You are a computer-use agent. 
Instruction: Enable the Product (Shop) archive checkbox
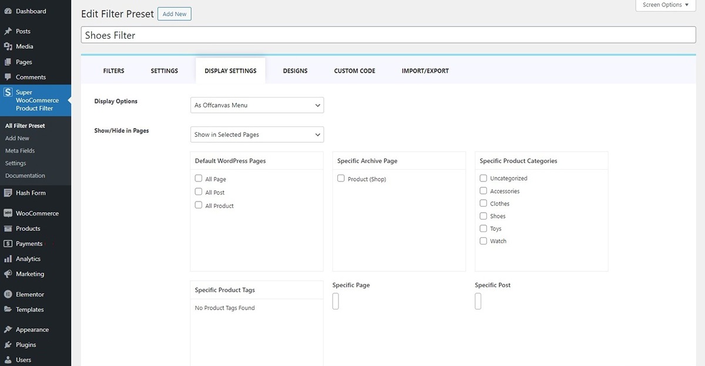(x=341, y=179)
